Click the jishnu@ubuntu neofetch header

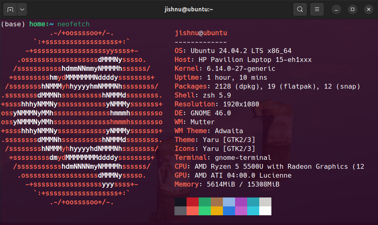[201, 33]
